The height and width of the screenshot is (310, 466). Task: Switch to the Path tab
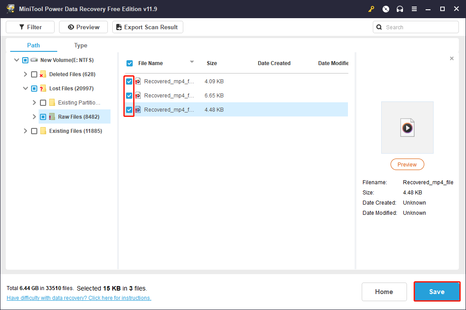tap(33, 45)
